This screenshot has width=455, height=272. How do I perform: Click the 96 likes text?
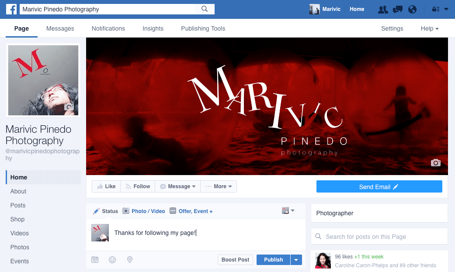click(x=344, y=257)
